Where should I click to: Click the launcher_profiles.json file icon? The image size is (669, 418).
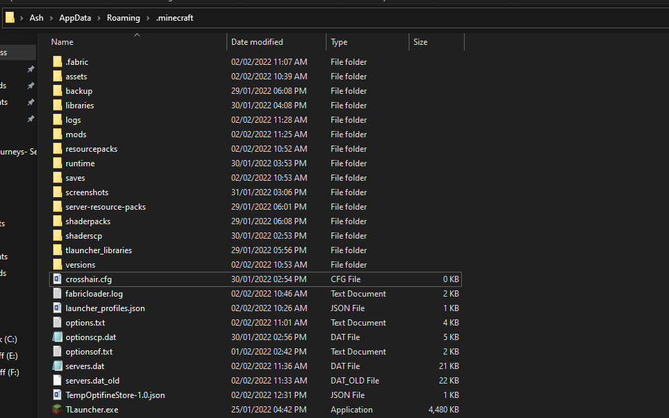[x=57, y=308]
